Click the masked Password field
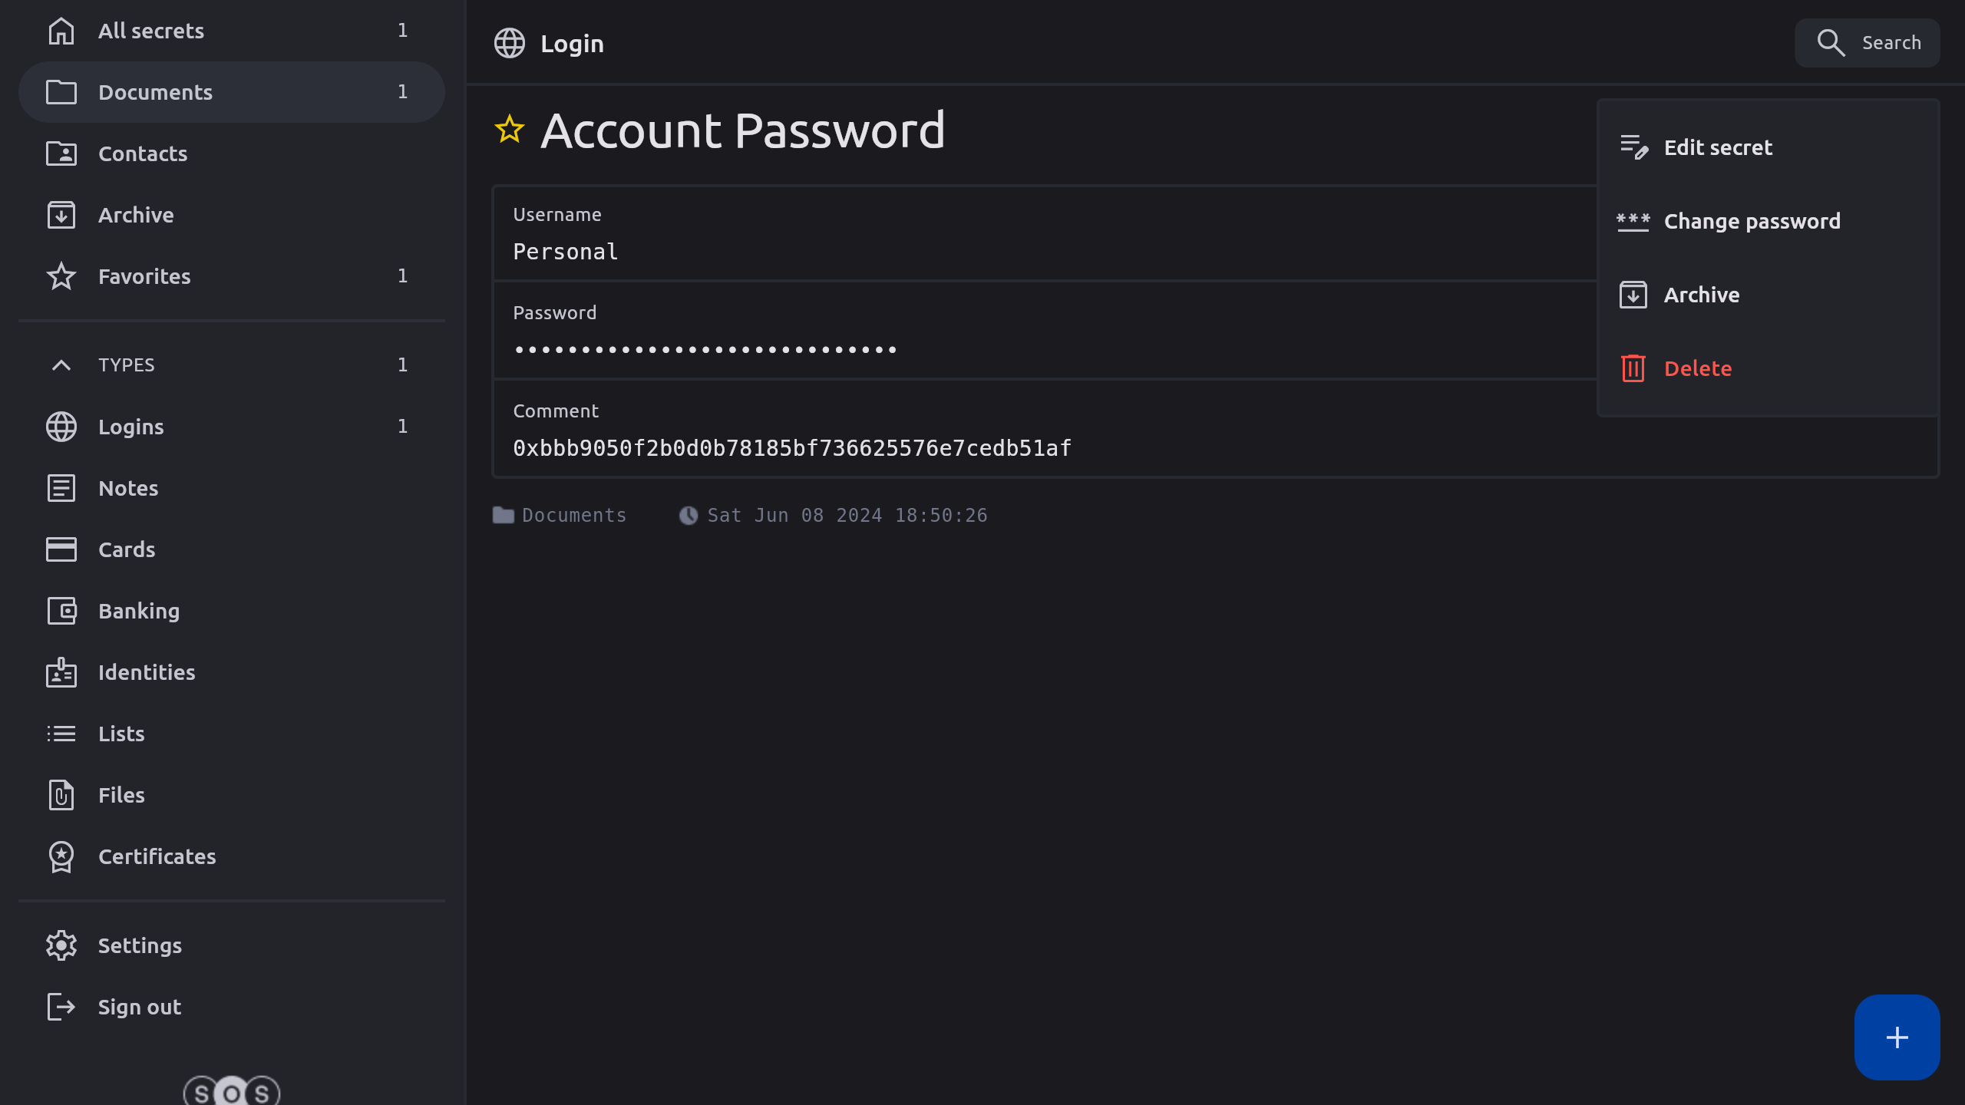Viewport: 1965px width, 1105px height. [705, 350]
